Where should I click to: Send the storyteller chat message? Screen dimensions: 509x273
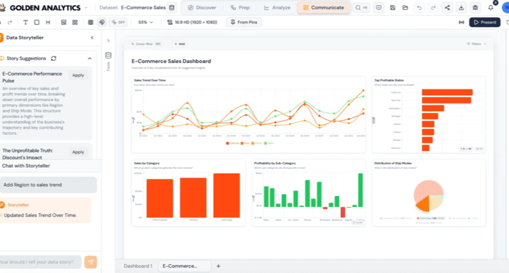(91, 262)
